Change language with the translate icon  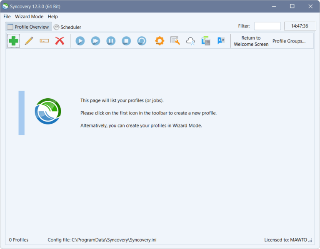221,40
